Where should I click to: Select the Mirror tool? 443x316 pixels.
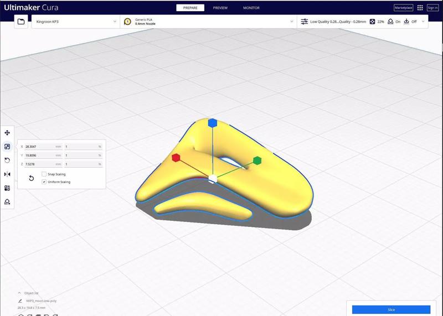(7, 174)
